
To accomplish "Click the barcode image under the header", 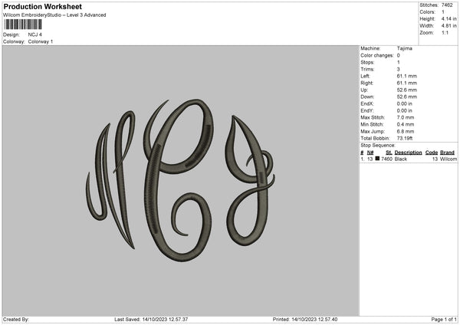I will [x=23, y=25].
